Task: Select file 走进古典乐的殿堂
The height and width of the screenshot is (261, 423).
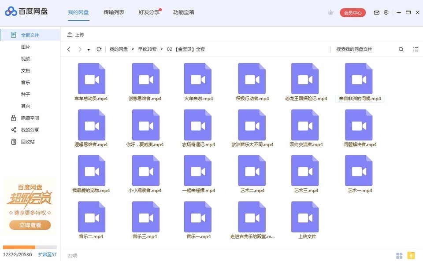Action: pyautogui.click(x=252, y=221)
